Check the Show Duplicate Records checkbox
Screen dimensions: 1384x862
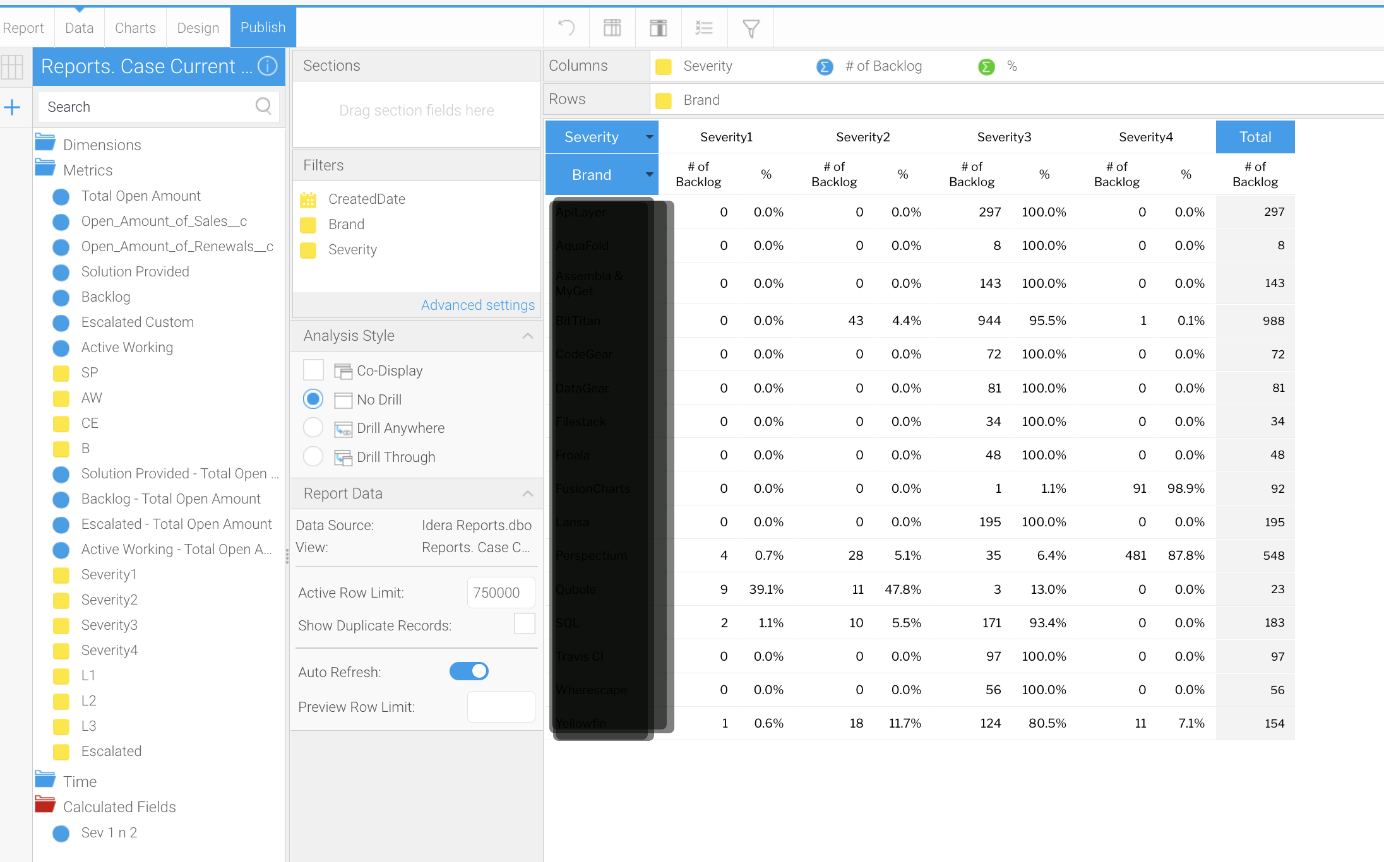coord(525,623)
